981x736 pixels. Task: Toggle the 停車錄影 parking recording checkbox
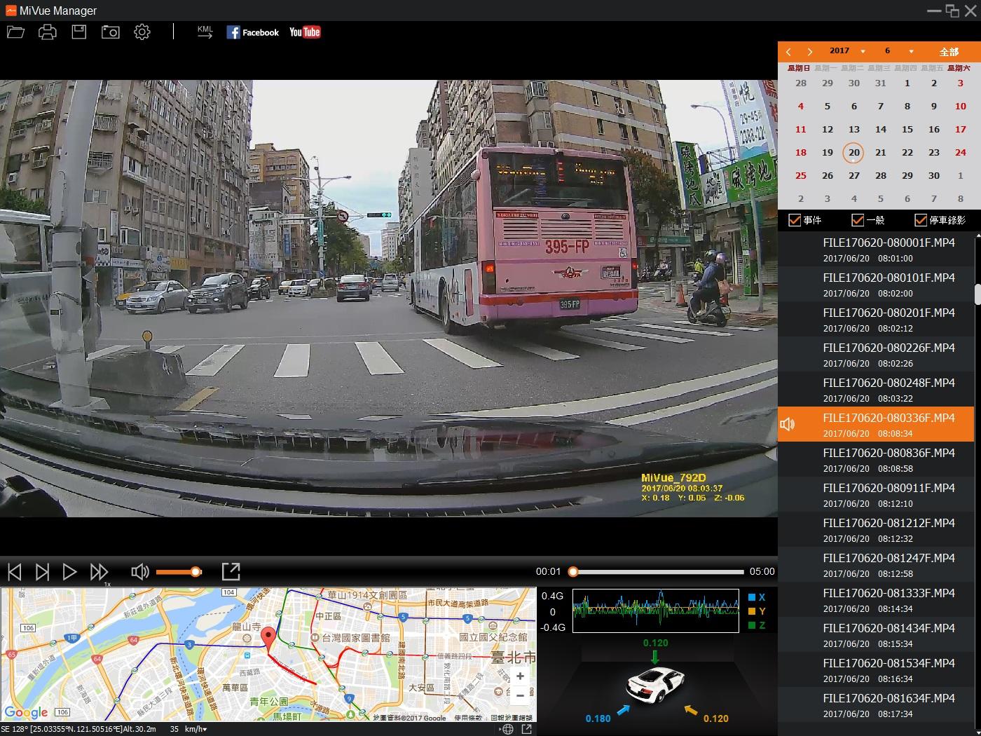(921, 220)
